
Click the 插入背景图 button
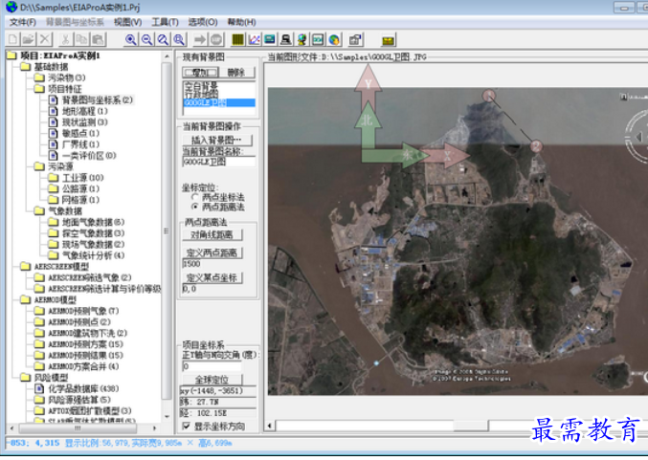click(217, 140)
